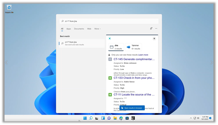This screenshot has height=125, width=218.
Task: Open the clock showing 5:47 PM
Action: point(205,118)
